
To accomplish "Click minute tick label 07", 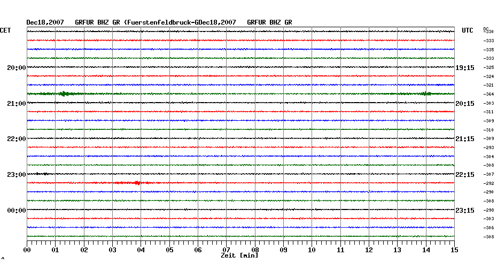I will coord(226,250).
